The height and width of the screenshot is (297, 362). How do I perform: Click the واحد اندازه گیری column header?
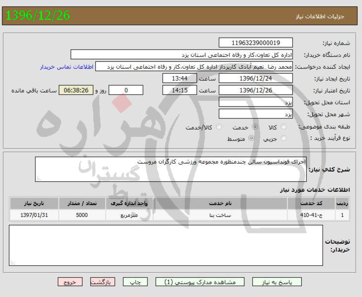tap(129, 203)
